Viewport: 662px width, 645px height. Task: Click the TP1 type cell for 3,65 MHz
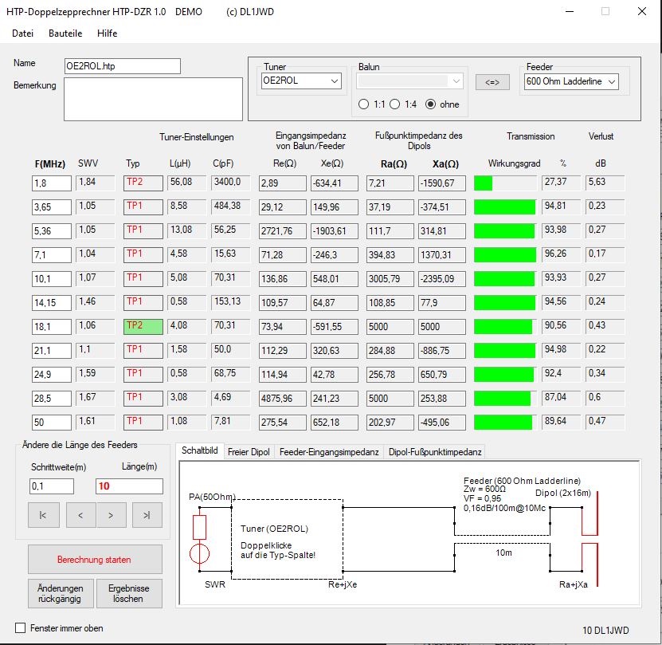[143, 206]
